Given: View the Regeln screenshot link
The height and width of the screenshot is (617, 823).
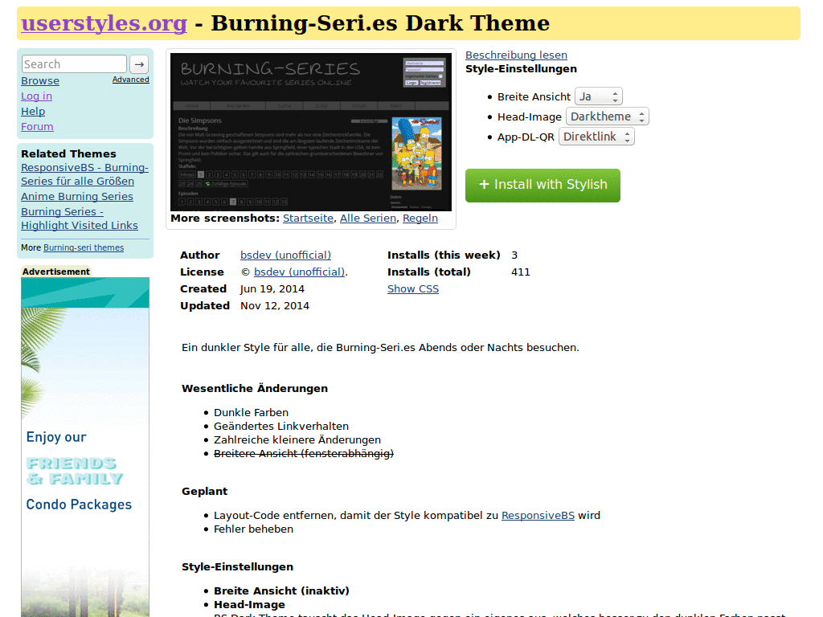Looking at the screenshot, I should (x=420, y=219).
